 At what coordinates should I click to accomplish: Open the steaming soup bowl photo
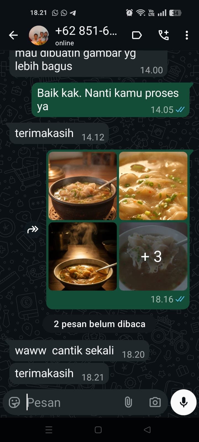83,256
